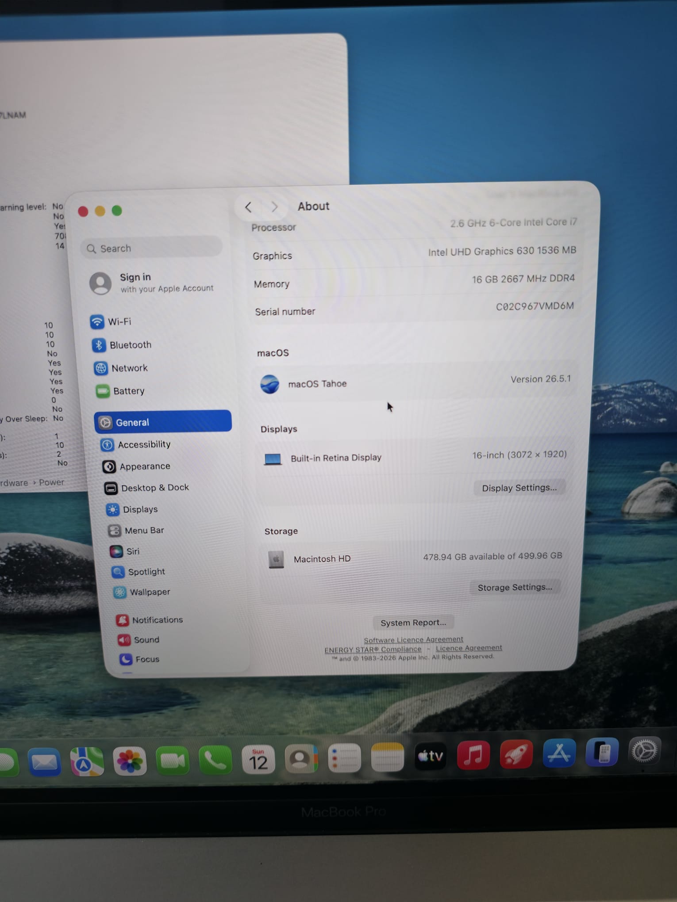The image size is (677, 902).
Task: Go back using the back chevron
Action: coord(249,207)
